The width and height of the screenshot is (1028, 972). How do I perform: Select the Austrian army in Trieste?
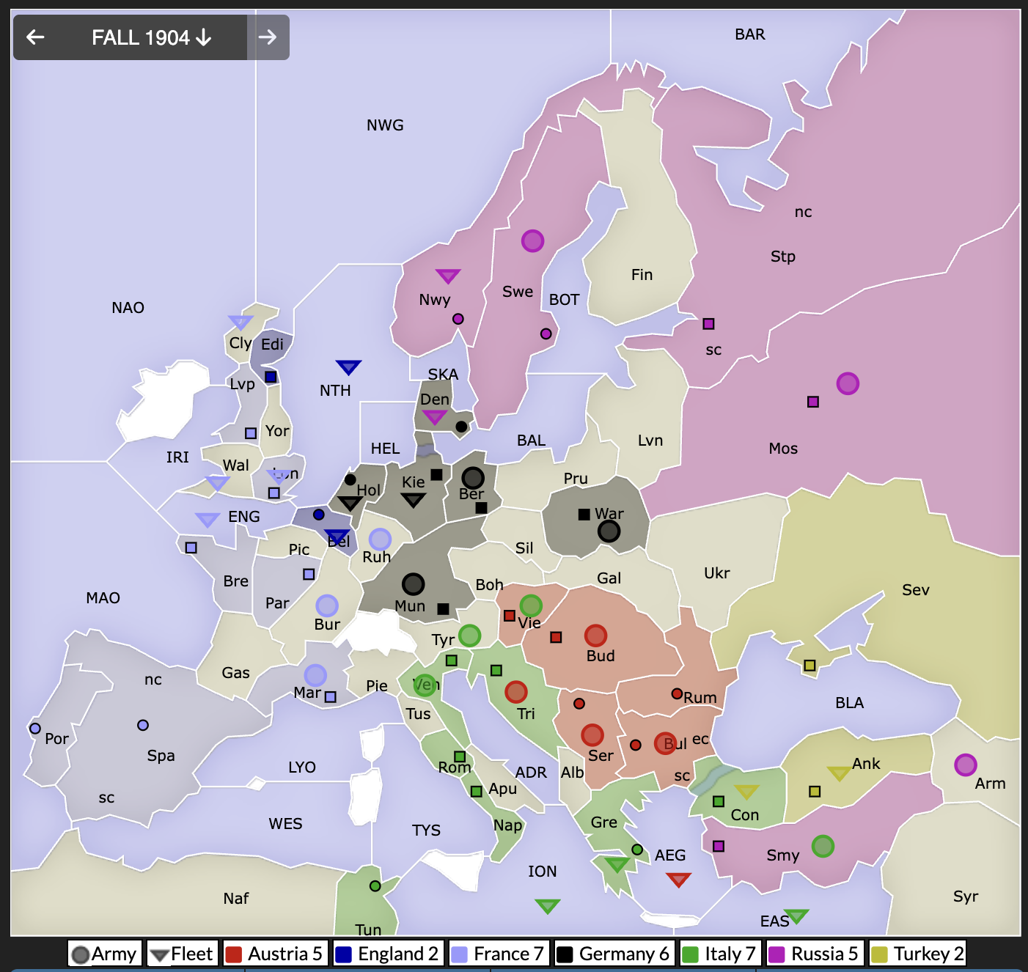516,691
